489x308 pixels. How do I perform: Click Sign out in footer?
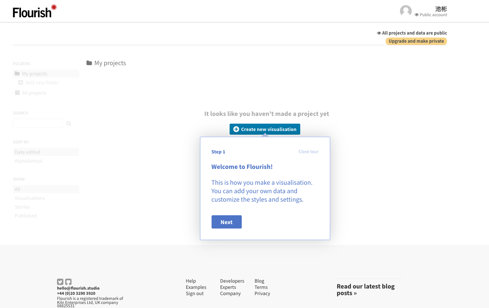[195, 293]
